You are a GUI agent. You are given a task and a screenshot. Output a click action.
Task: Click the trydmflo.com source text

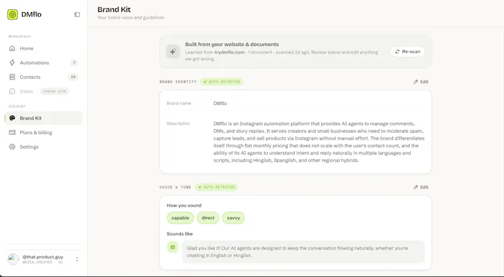tap(229, 52)
